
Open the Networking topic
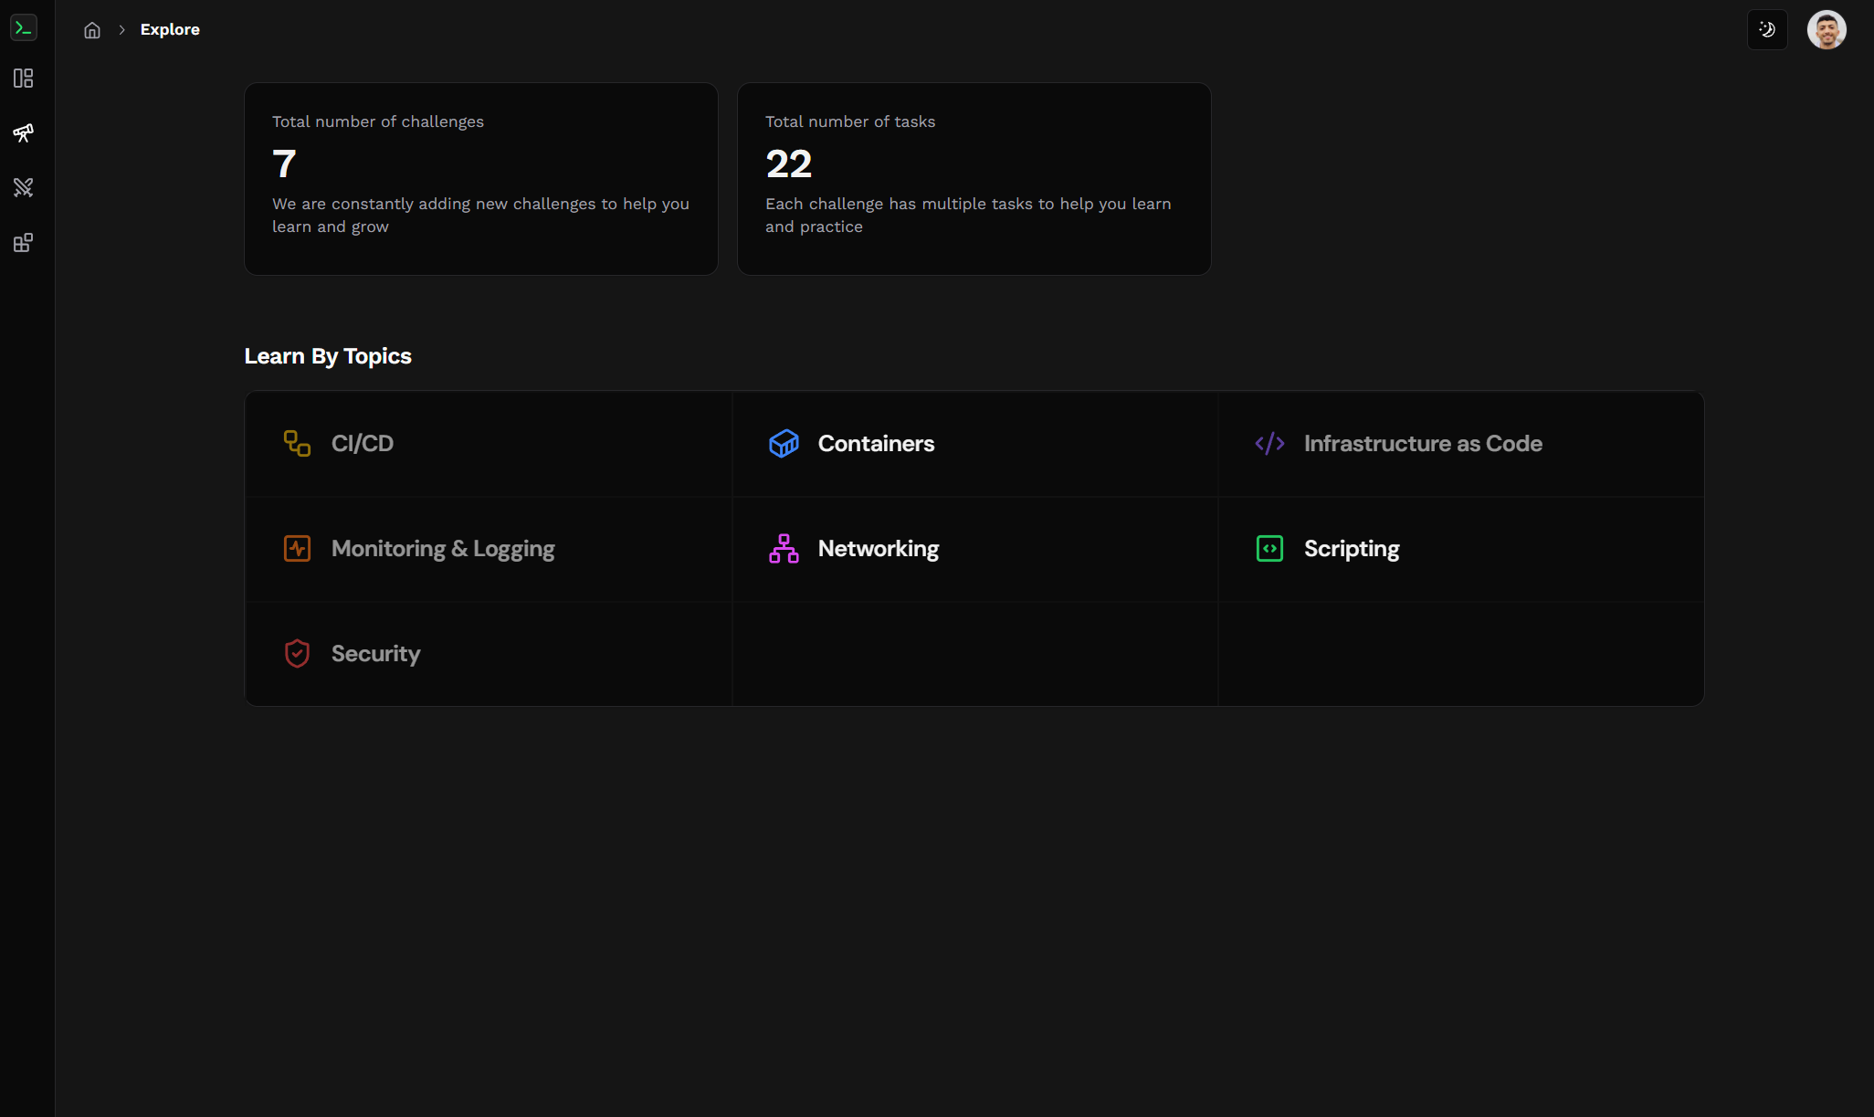878,549
